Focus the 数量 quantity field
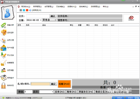The image size is (140, 99). tap(28, 92)
